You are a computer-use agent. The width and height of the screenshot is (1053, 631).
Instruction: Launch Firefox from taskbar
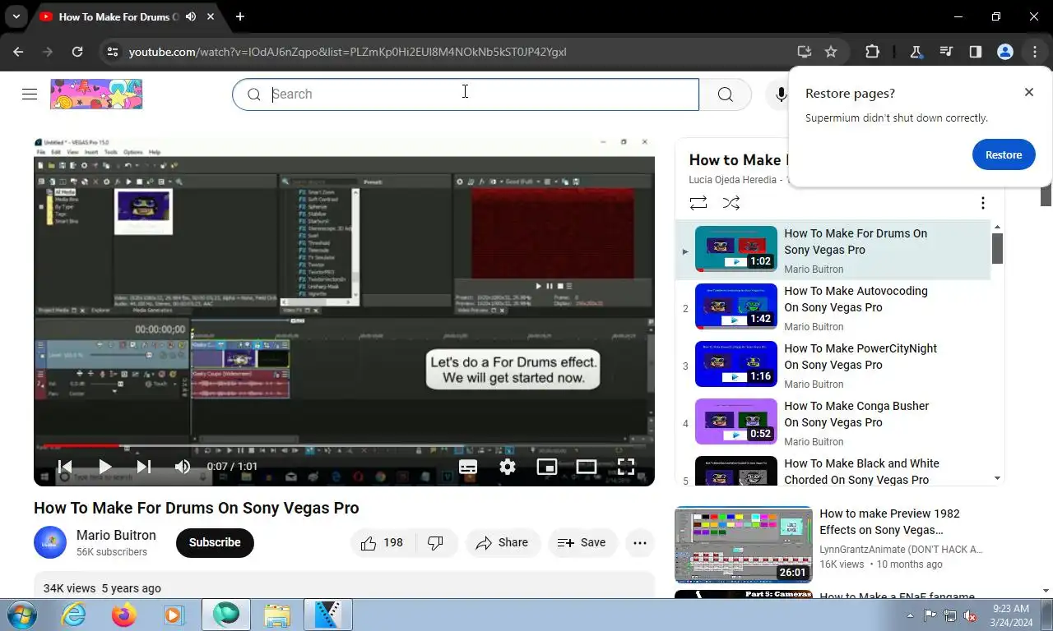click(124, 615)
